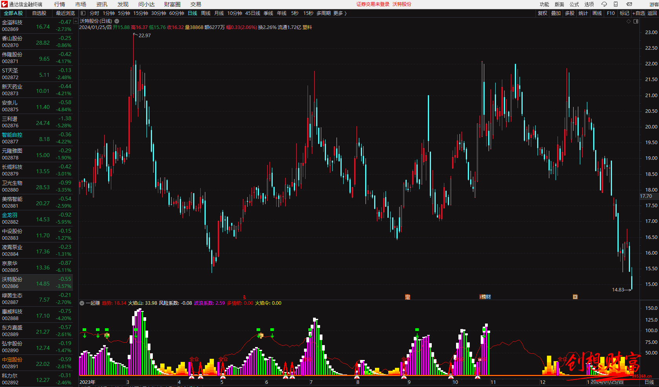Click the 统计 button

click(x=583, y=13)
